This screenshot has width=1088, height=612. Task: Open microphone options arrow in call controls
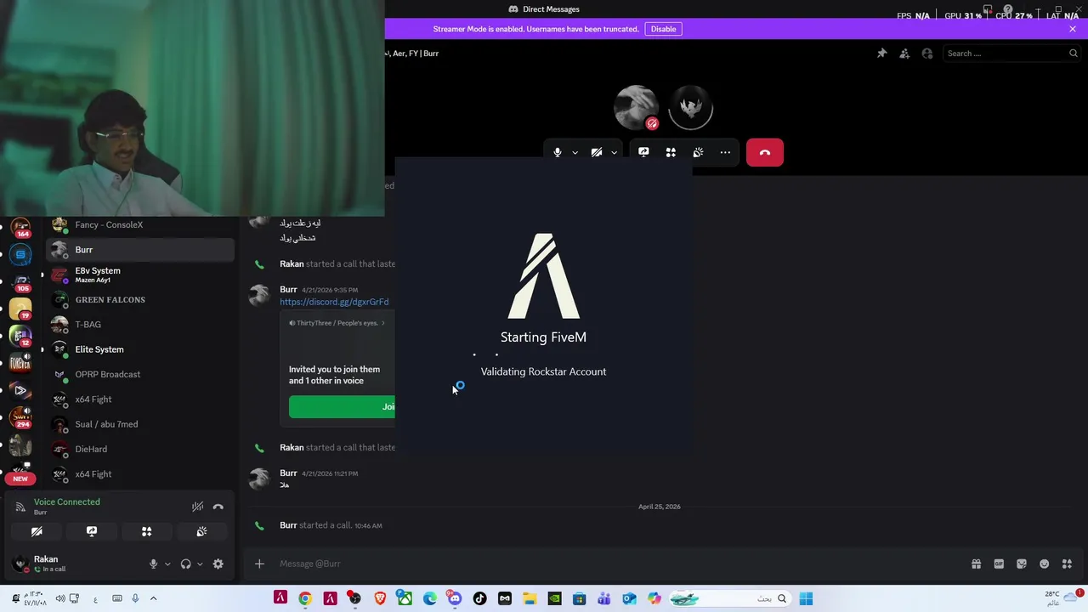pos(575,153)
